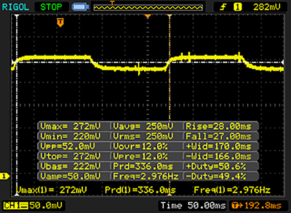Click the waveform memory overview bar
The height and width of the screenshot is (213, 291).
148,7
